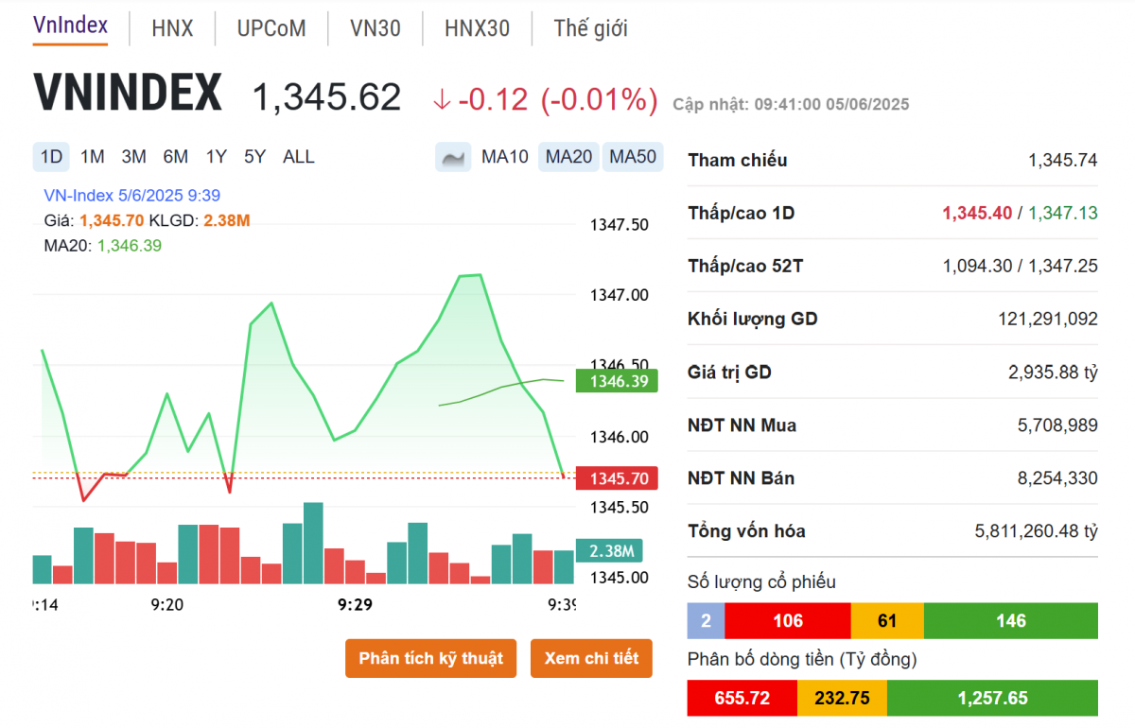This screenshot has height=728, width=1135.
Task: Click the 9:20 time axis label
Action: [x=166, y=604]
